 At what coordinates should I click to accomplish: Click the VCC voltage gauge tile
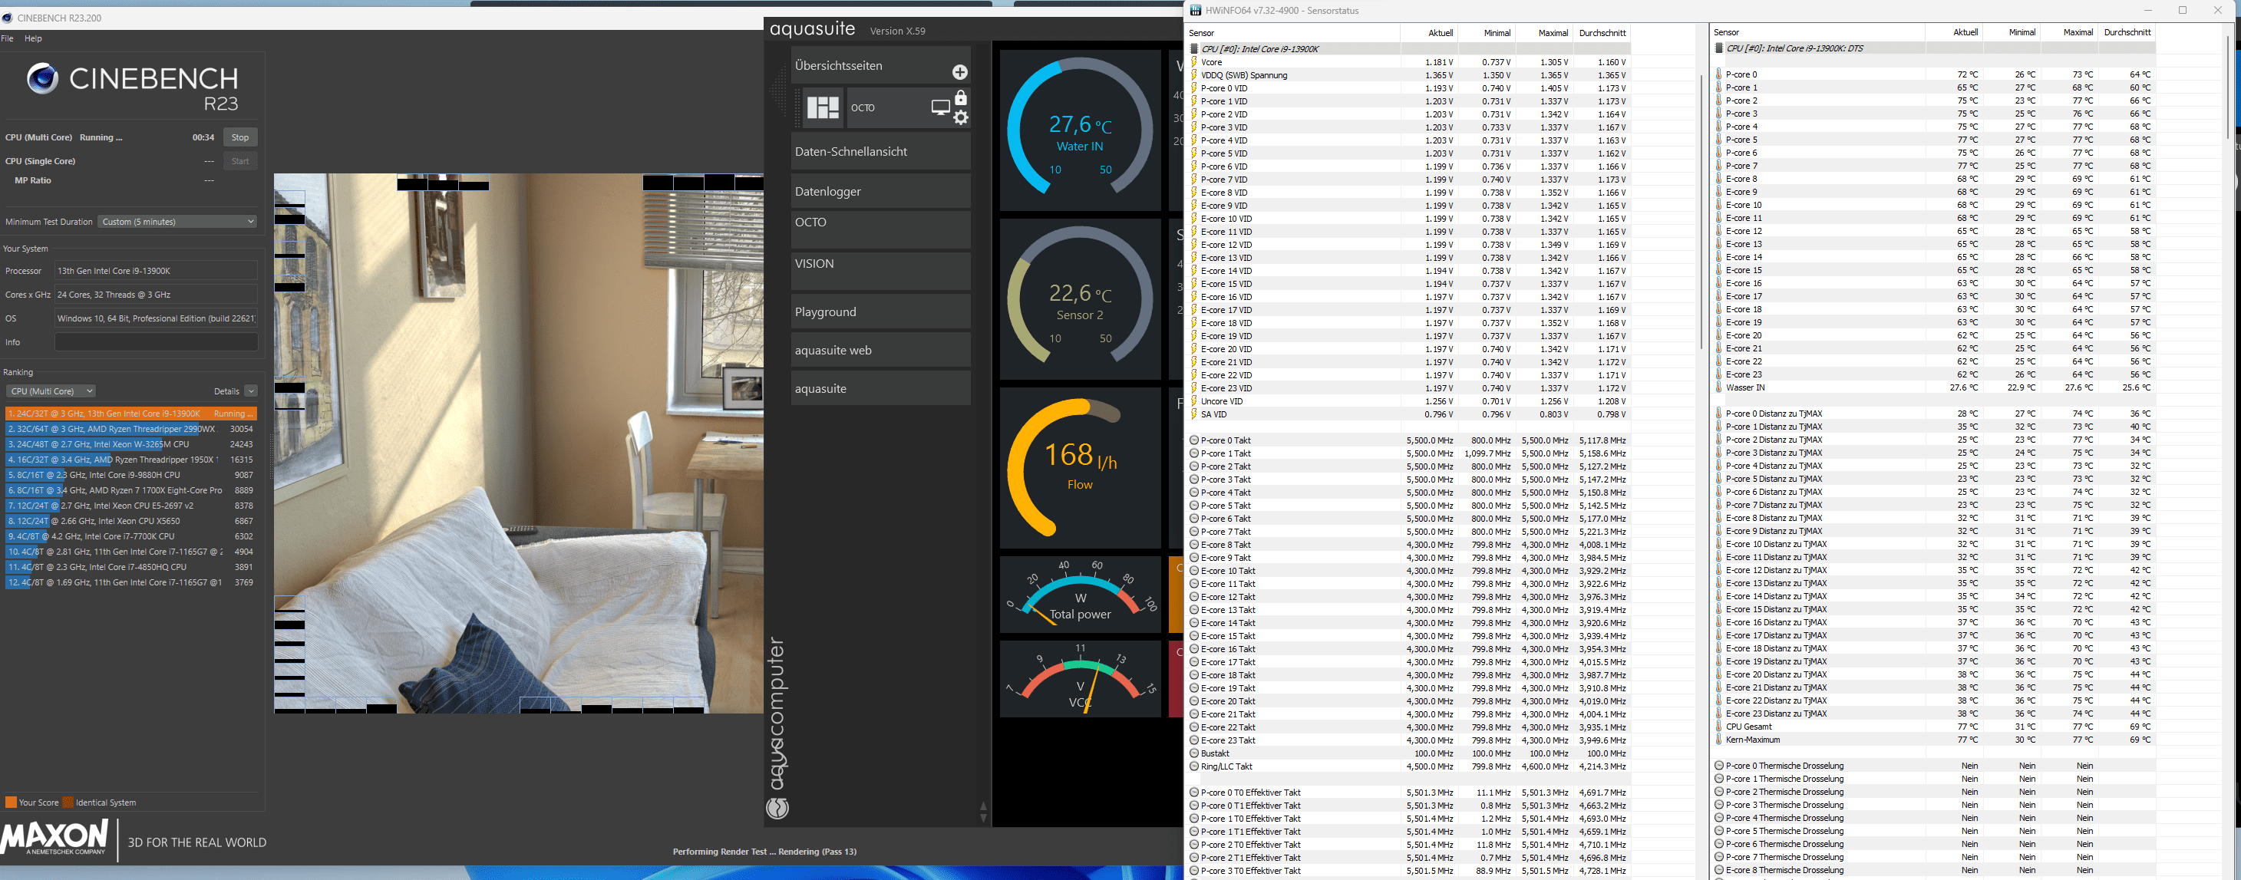[1080, 679]
